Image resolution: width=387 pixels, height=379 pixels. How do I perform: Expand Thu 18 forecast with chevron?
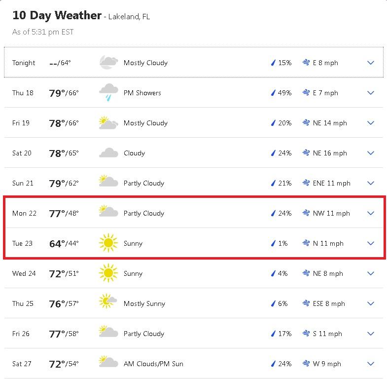tap(371, 93)
